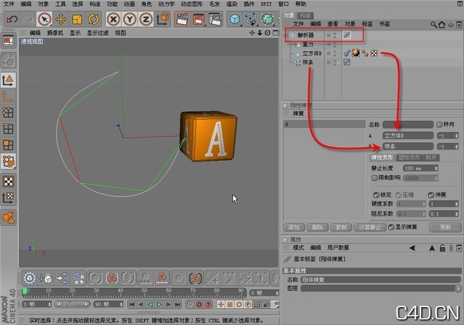This screenshot has height=325, width=464.
Task: Toggle 伸展 checkbox
Action: pos(431,195)
